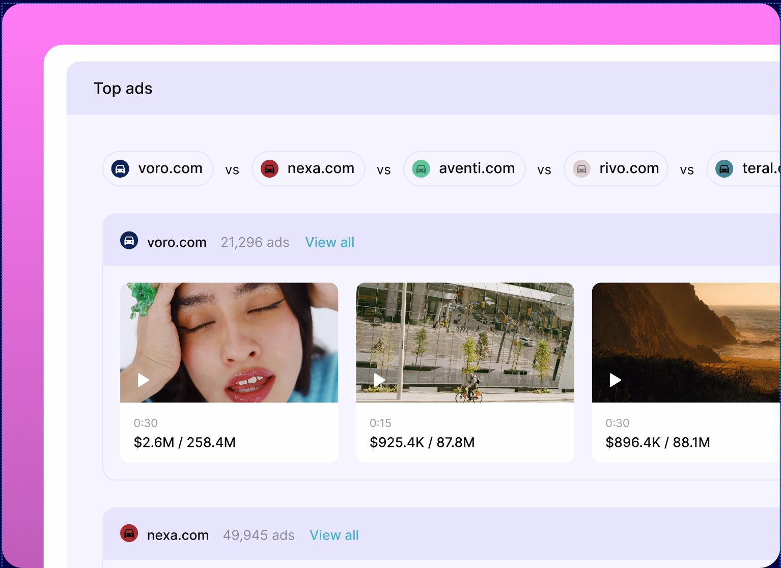Viewport: 781px width, 568px height.
Task: Click the red car icon in nexa.com chip
Action: 269,168
